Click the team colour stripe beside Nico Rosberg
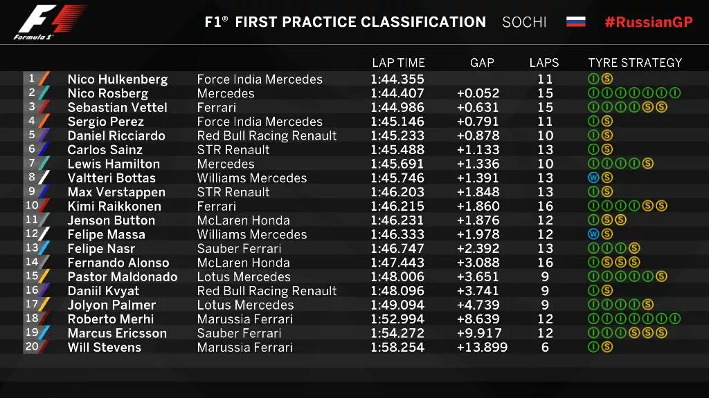The width and height of the screenshot is (709, 398). [x=44, y=93]
